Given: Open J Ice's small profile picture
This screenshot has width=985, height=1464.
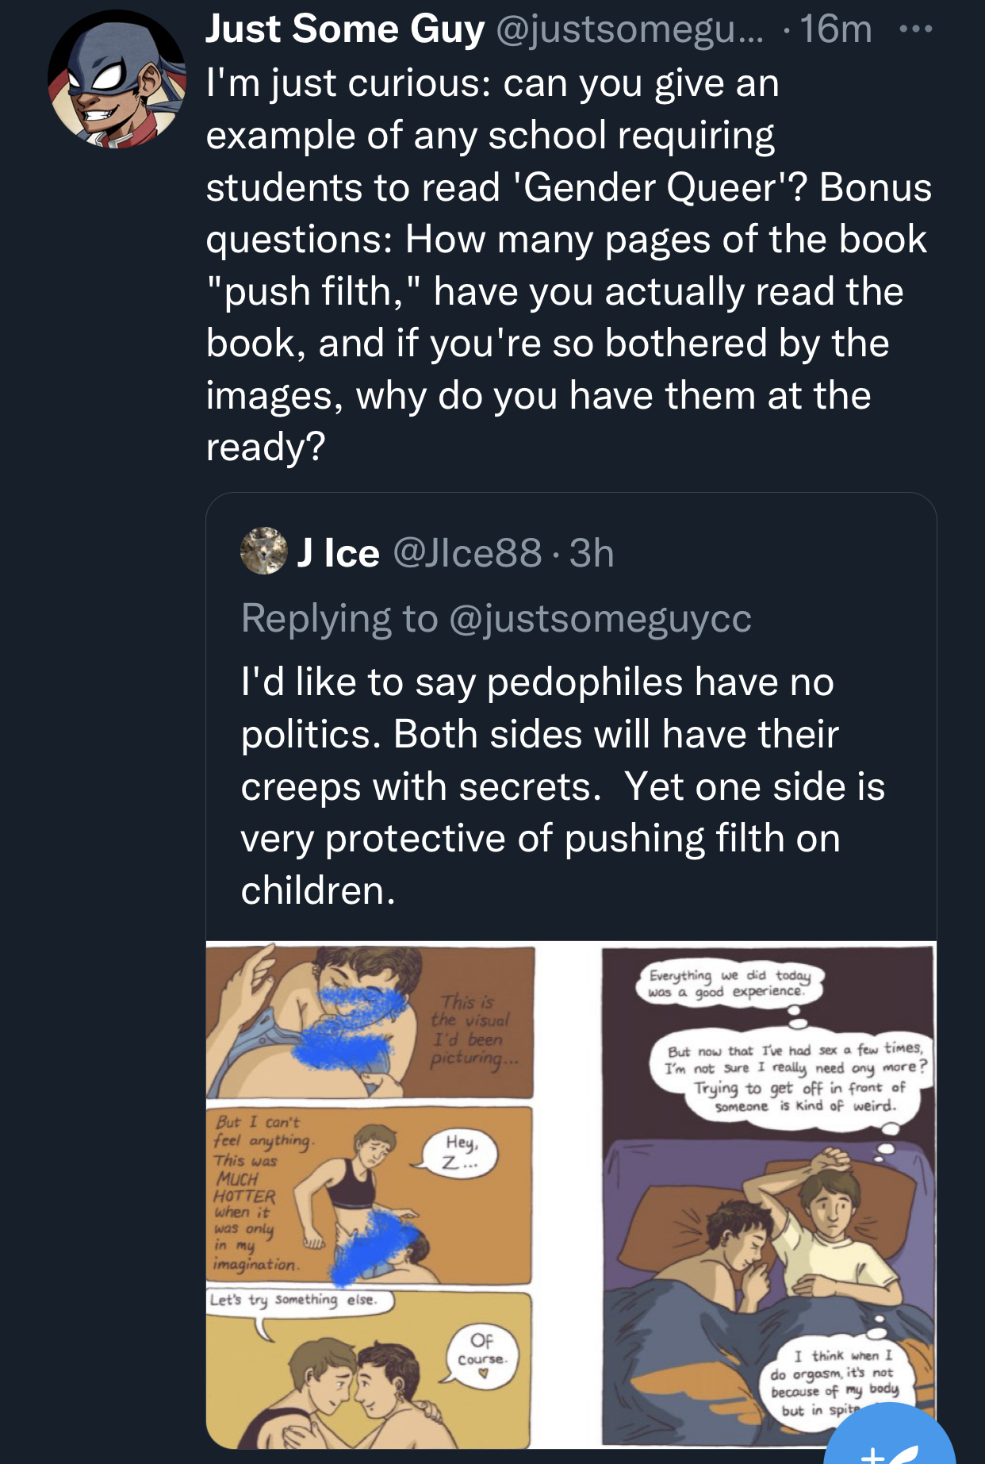Looking at the screenshot, I should click(x=264, y=551).
